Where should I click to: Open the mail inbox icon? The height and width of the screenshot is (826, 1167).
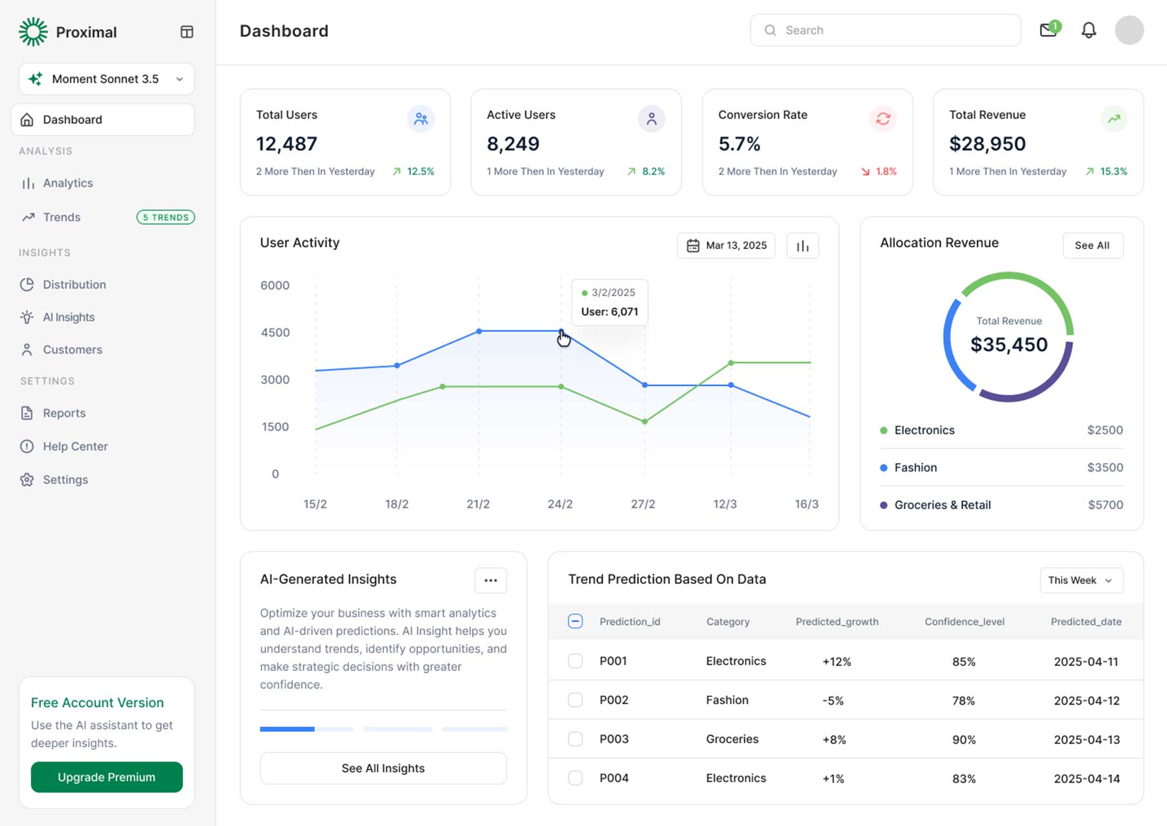[1048, 30]
